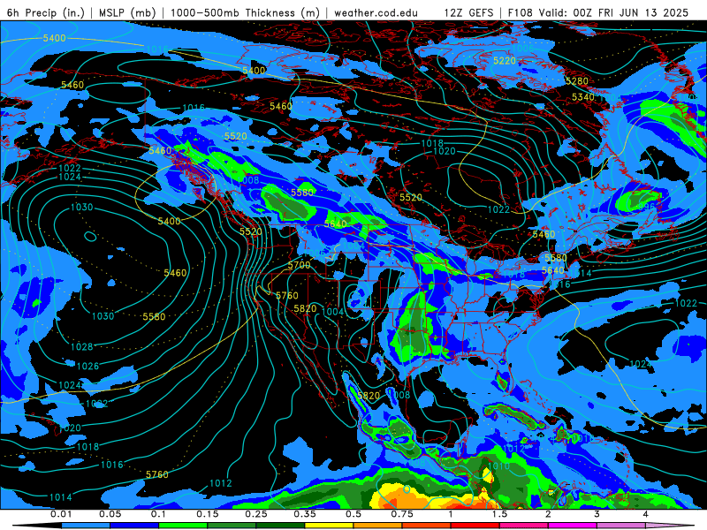Pick the dark blue swatch between 0.05 and 0.1
707x530 pixels.
(134, 526)
